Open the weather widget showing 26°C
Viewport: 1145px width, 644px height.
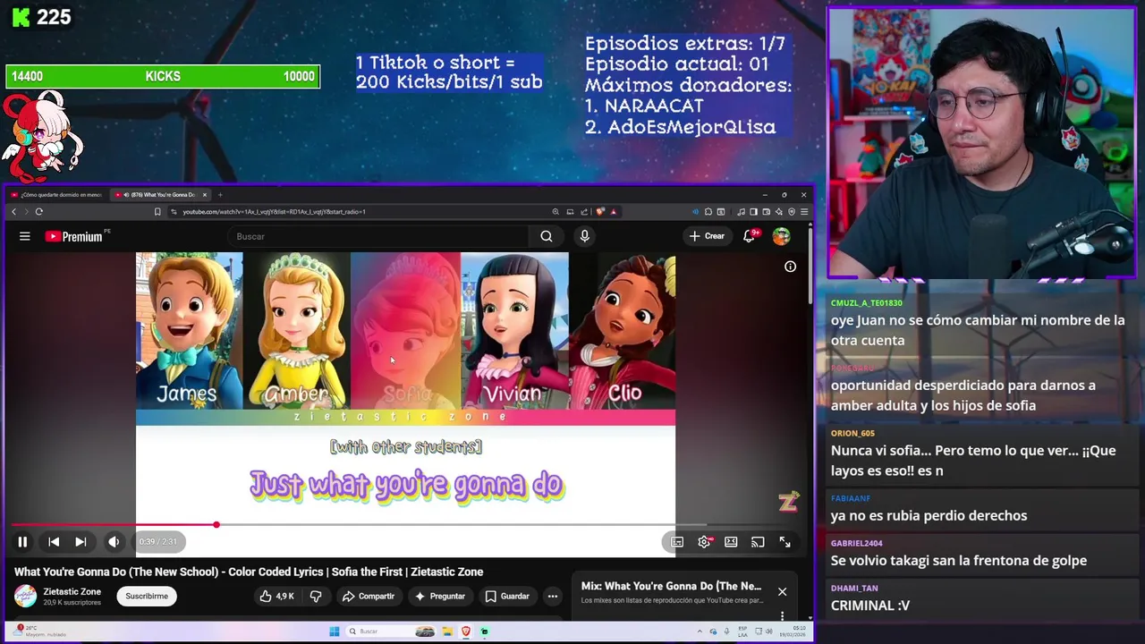pos(40,631)
